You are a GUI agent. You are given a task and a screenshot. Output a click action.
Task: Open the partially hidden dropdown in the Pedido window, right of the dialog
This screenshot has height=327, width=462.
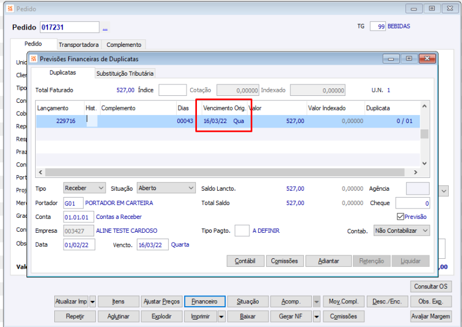(444, 191)
